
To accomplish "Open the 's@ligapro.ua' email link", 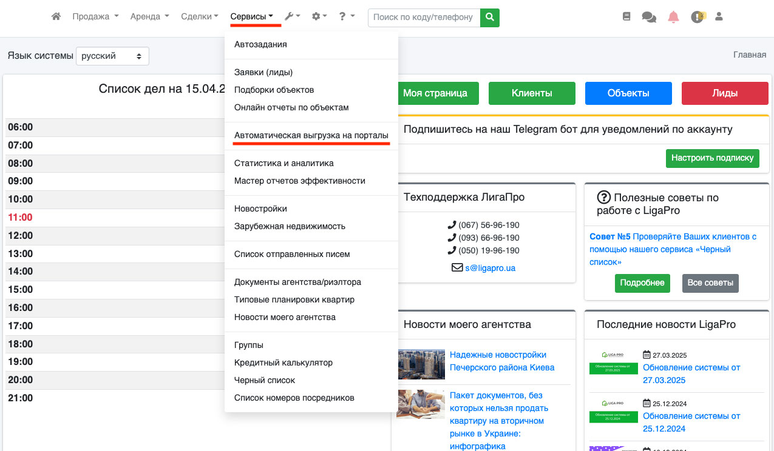I will click(490, 267).
